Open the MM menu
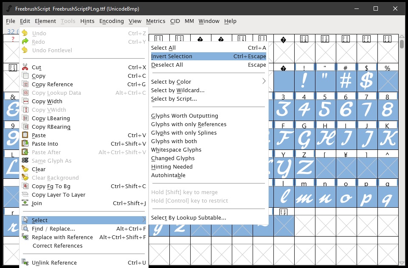The height and width of the screenshot is (268, 408). (189, 21)
